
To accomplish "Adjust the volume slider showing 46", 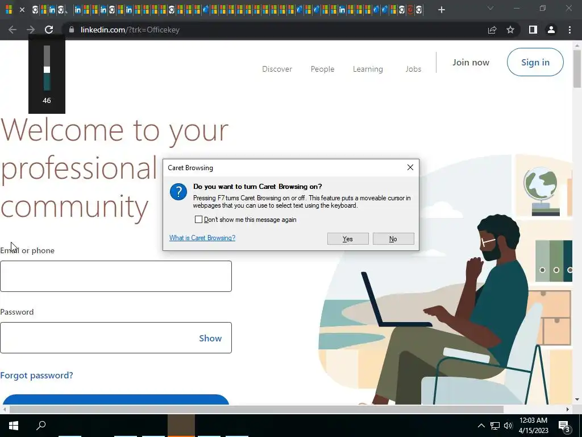I will click(x=47, y=69).
